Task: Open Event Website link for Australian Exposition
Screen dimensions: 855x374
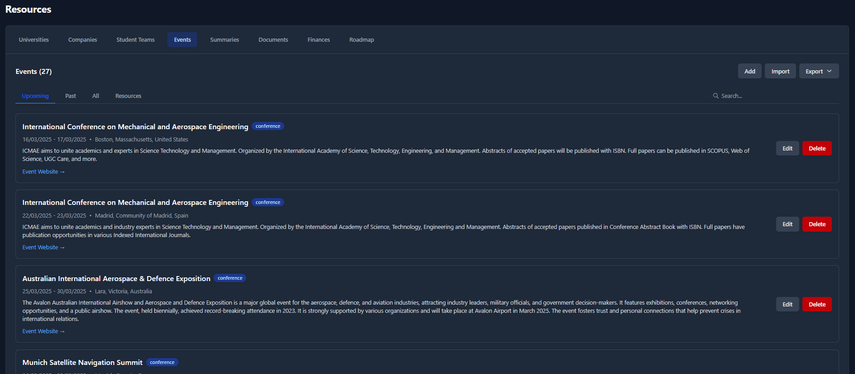Action: 44,331
